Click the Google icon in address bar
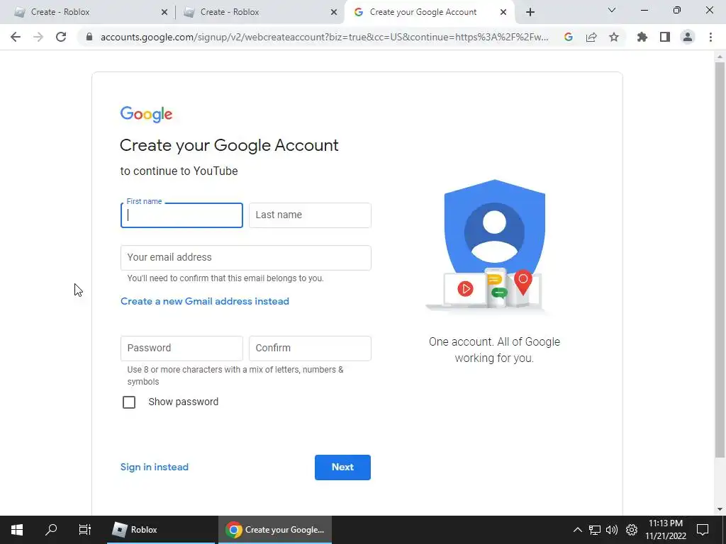 [569, 37]
